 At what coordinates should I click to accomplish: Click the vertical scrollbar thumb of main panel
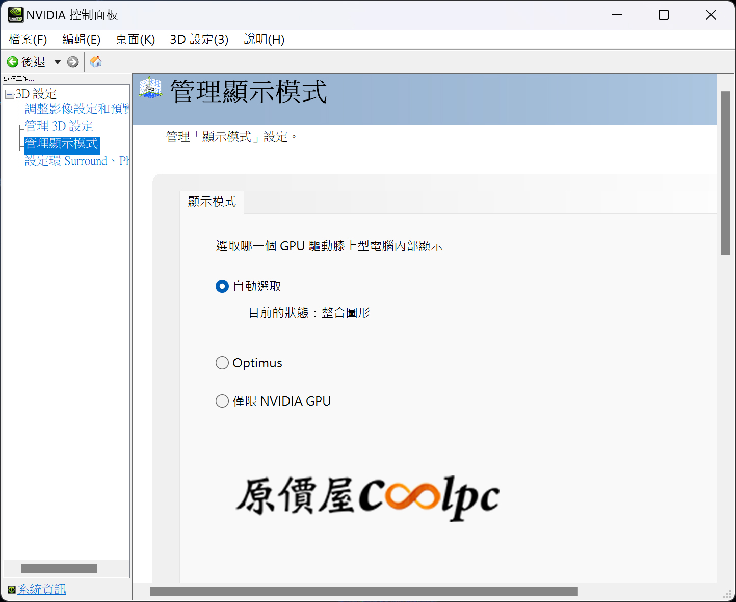[x=725, y=173]
